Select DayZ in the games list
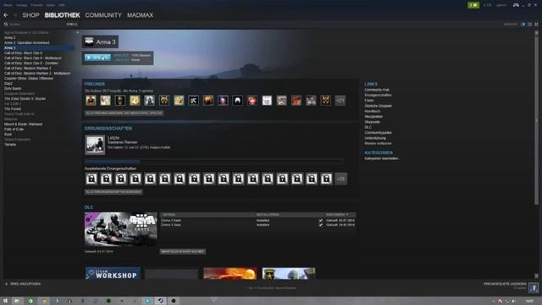Viewport: 542px width, 305px height. 8,83
